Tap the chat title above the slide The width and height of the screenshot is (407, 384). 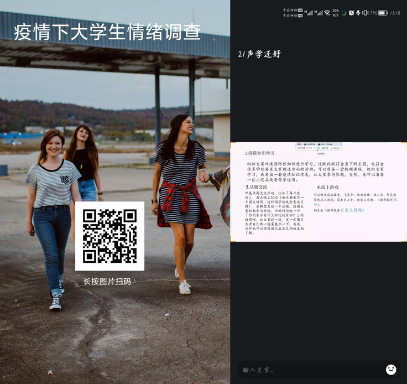point(259,54)
